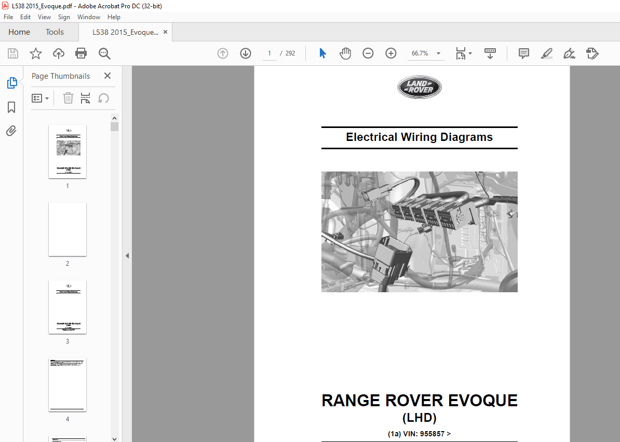Click thumbnails scrollbar up arrow
Image resolution: width=620 pixels, height=442 pixels.
point(115,118)
